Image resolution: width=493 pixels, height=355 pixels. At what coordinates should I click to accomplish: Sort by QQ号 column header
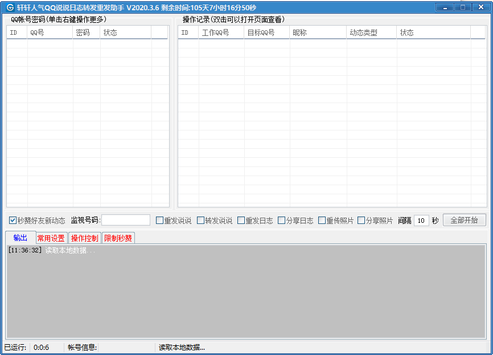[50, 32]
